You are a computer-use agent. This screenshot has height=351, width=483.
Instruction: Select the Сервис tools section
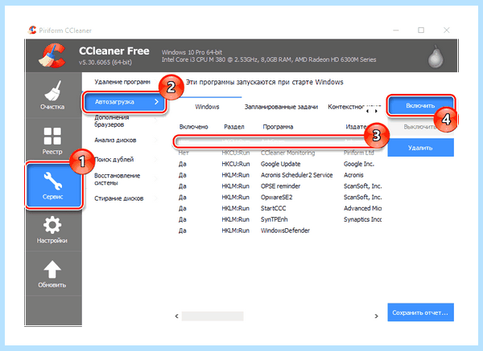coord(53,185)
